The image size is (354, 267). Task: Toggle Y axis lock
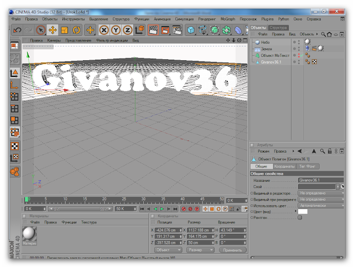(x=116, y=30)
